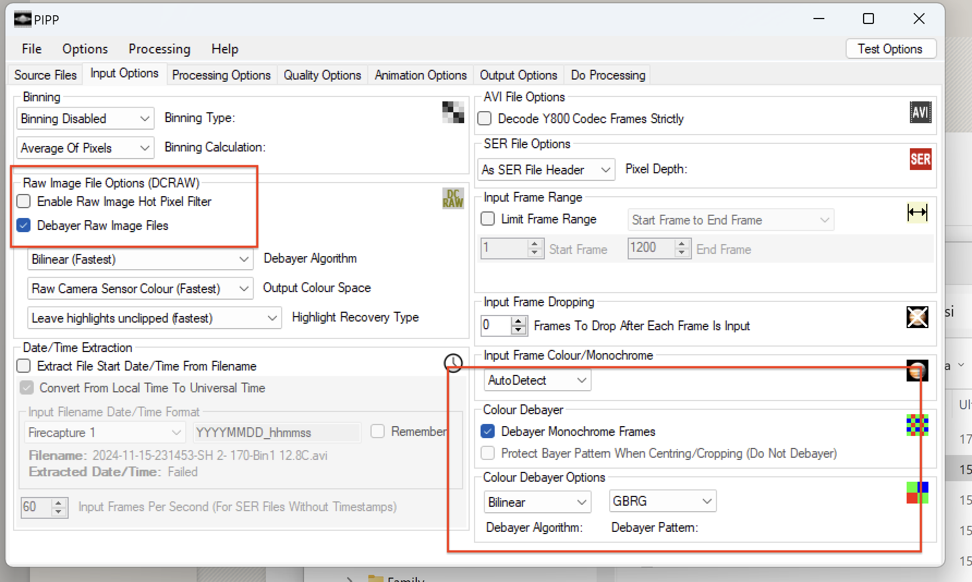Click the Binning checkerboard icon

point(453,112)
